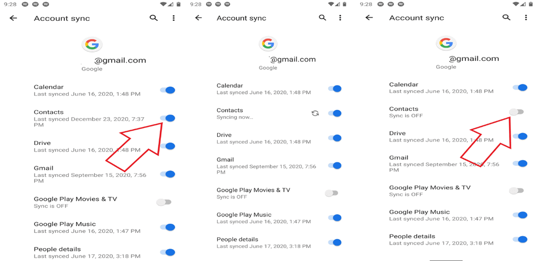Image resolution: width=544 pixels, height=261 pixels.
Task: Tap 'Account sync' title on middle screen
Action: pos(242,18)
